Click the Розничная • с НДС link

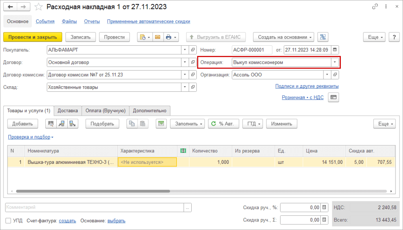[303, 98]
